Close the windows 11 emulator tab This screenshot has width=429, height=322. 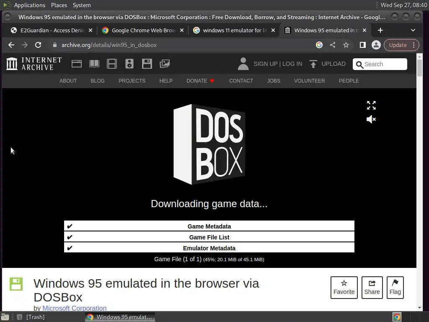(x=273, y=30)
